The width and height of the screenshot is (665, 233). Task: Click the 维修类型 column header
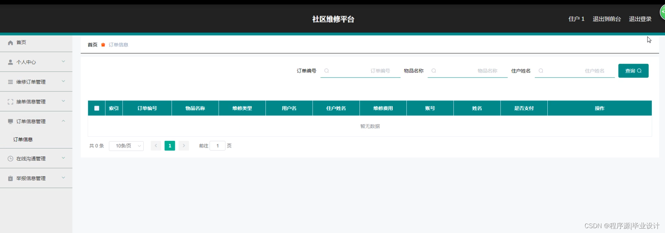pyautogui.click(x=242, y=108)
